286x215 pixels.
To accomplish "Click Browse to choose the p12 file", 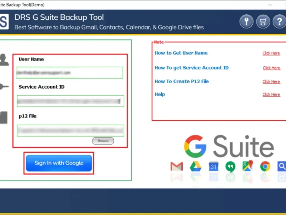I will coord(103,141).
